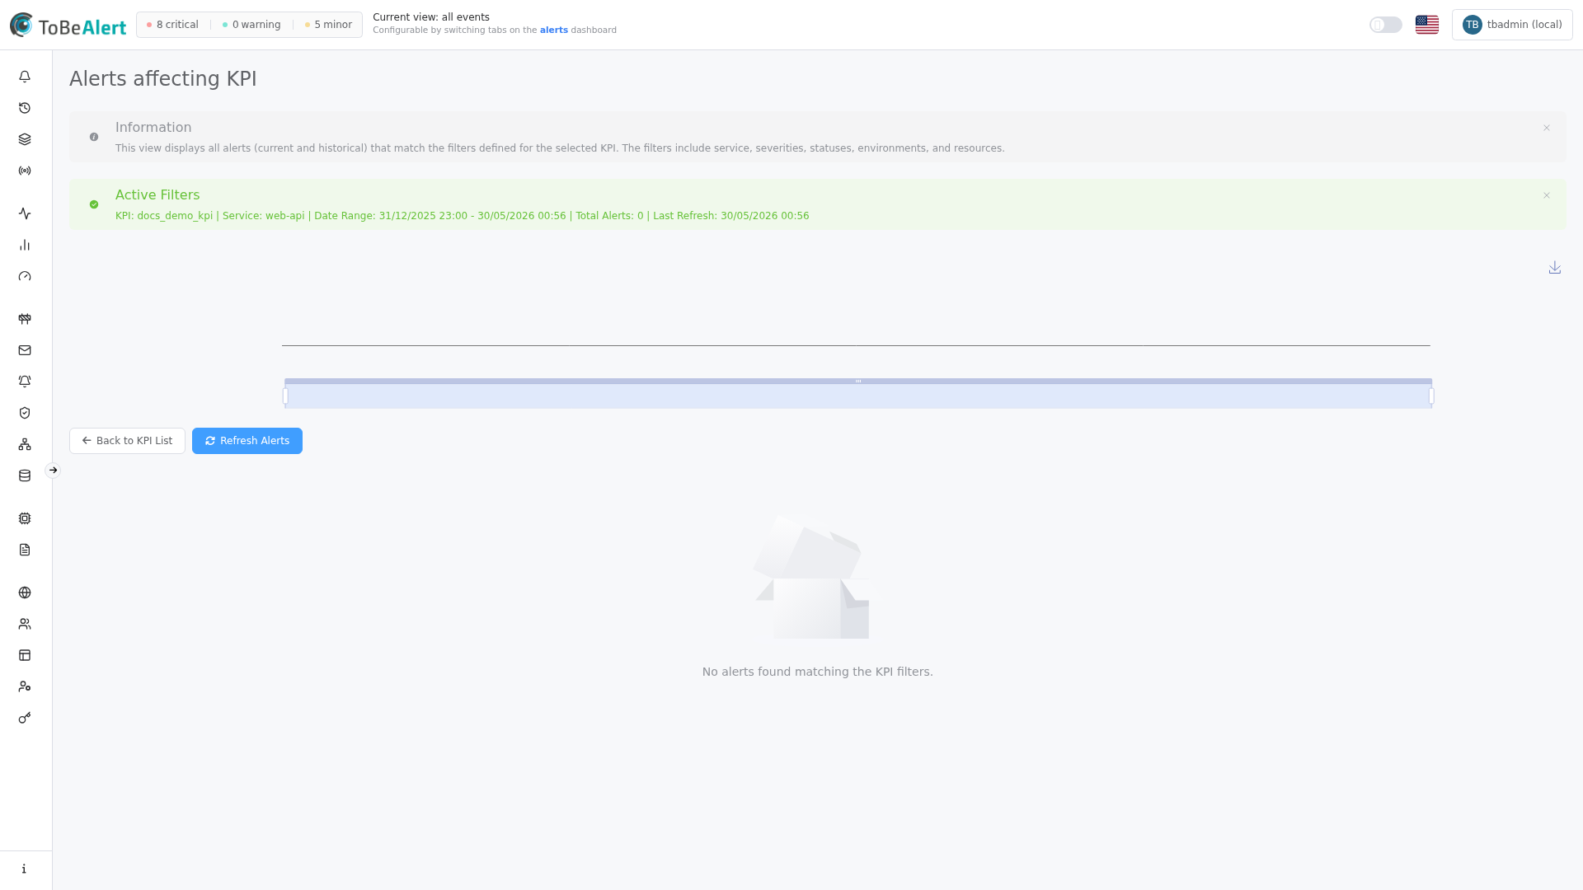Click the Refresh Alerts button

[x=247, y=441]
